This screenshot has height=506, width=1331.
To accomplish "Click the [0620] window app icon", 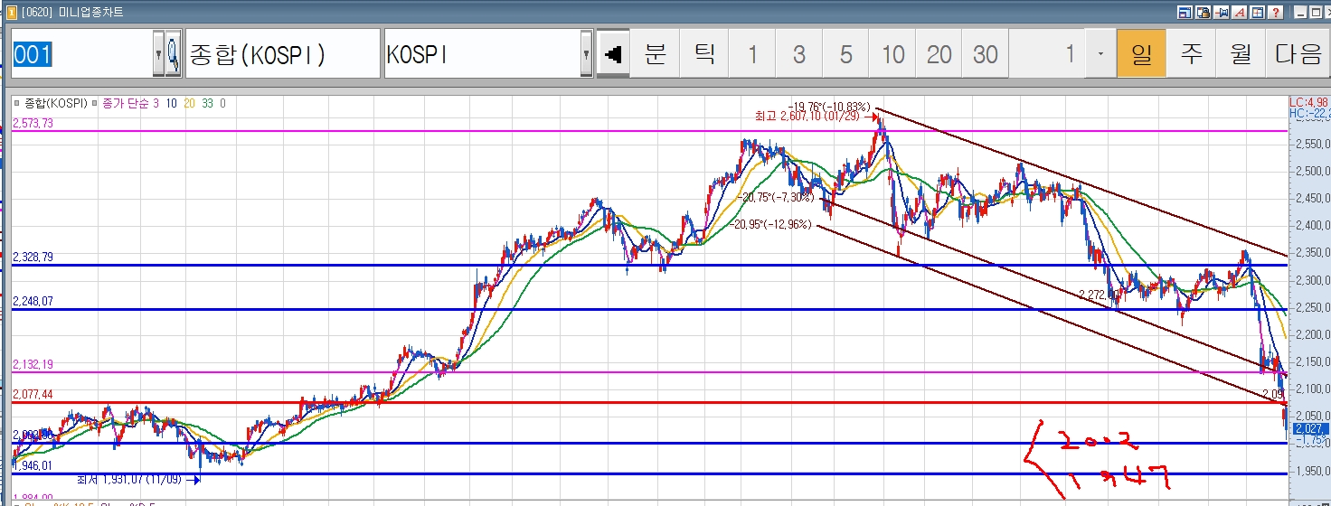I will 11,13.
